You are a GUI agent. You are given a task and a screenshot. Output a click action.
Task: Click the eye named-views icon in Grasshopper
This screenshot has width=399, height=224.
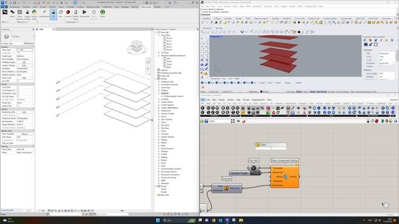point(238,121)
